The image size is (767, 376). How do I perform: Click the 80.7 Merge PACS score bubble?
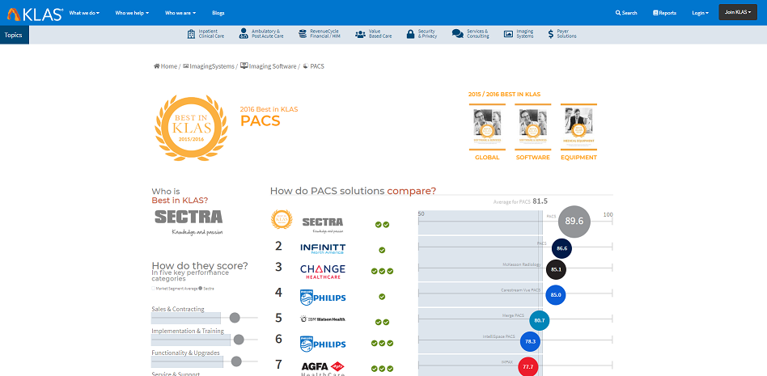click(x=540, y=320)
